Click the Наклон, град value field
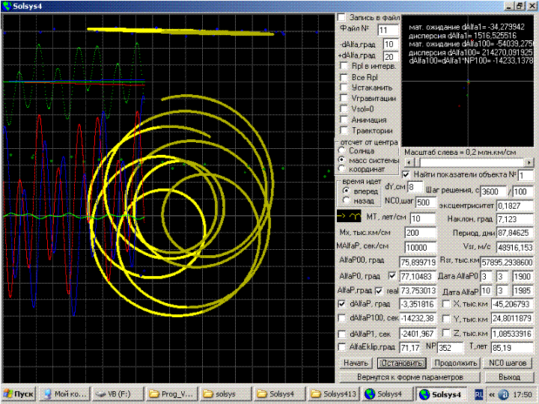 click(x=514, y=218)
